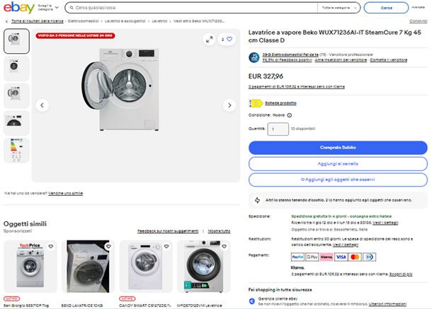
Task: Select second thumbnail with closed washer
Action: (x=16, y=69)
